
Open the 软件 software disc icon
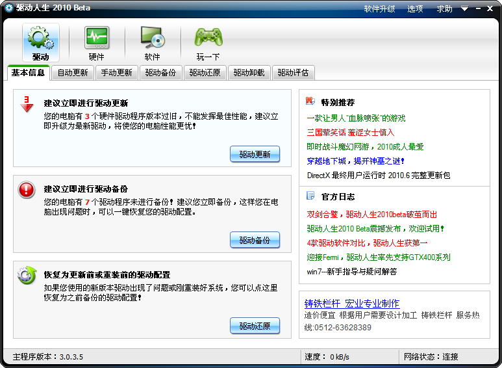(x=153, y=43)
